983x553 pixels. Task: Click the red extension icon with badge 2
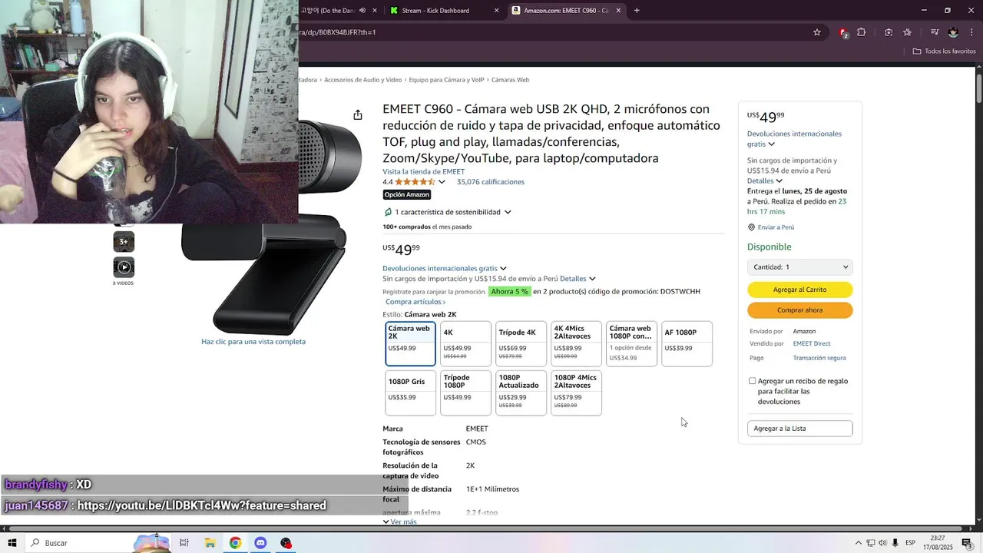[843, 32]
